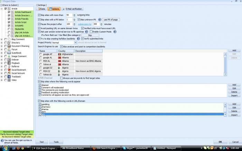Toggle Verify submitted links checkbox
The height and width of the screenshot is (151, 242).
coord(82,39)
